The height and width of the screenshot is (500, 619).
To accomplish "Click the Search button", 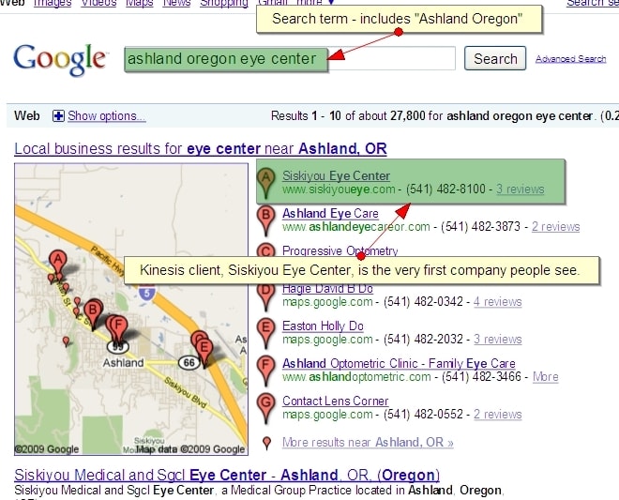I will coord(495,58).
